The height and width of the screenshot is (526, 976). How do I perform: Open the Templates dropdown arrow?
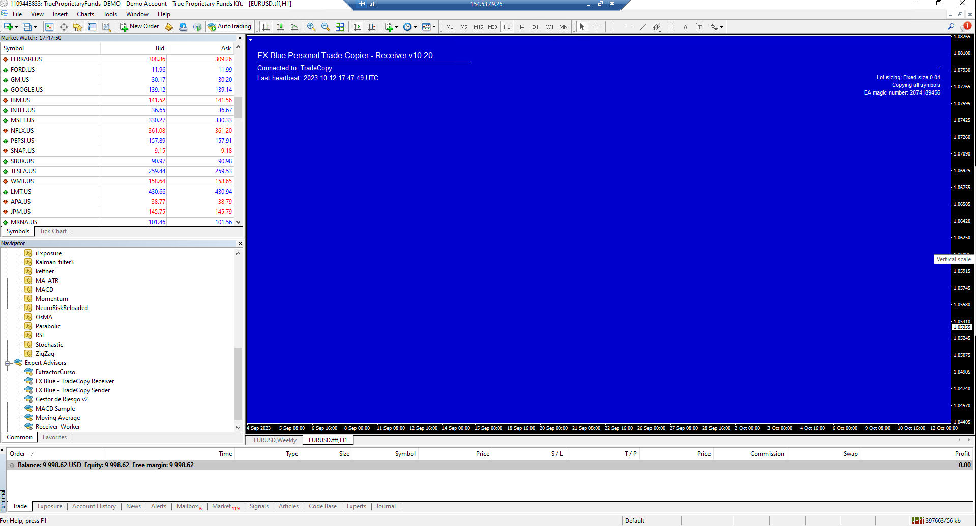[x=433, y=27]
